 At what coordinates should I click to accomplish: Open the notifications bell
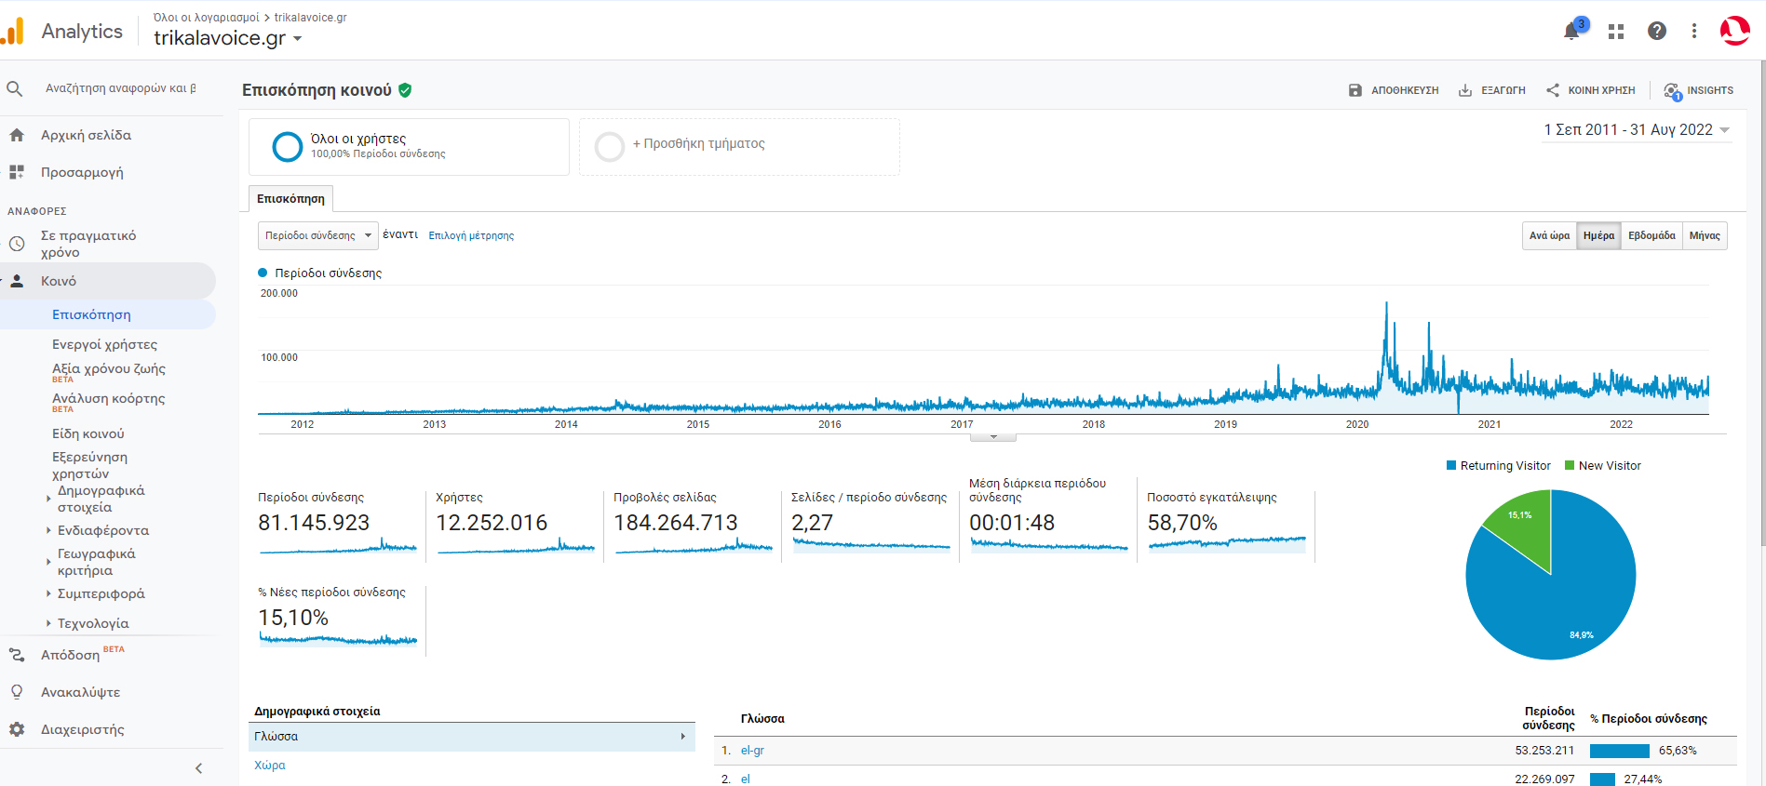[1572, 32]
